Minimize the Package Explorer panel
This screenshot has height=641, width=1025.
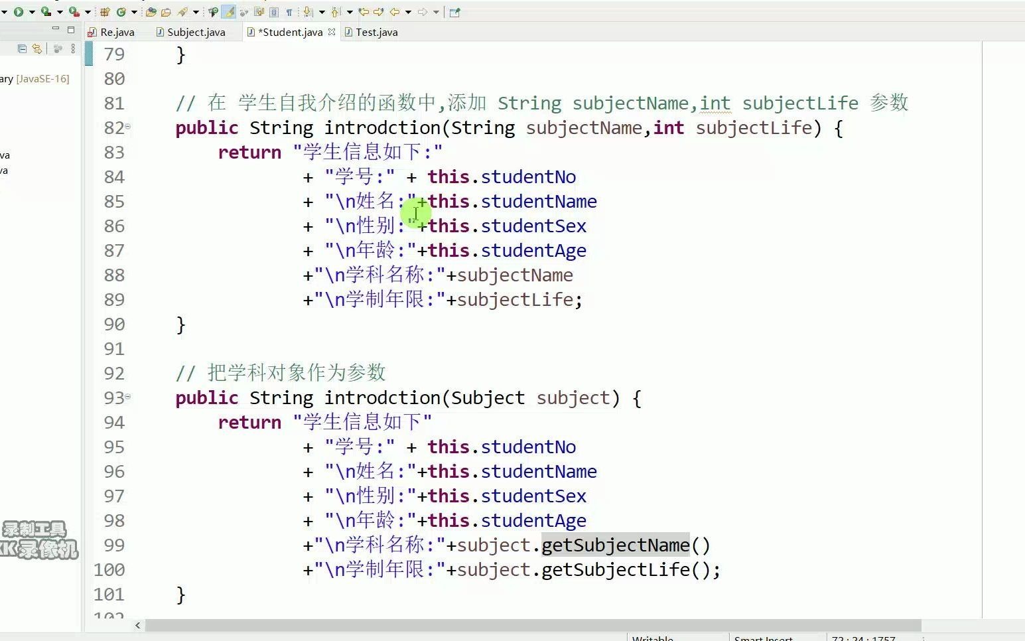coord(56,29)
